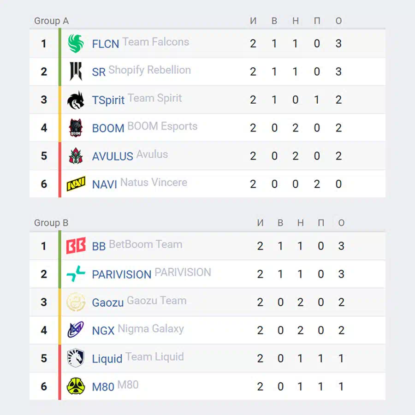Click the M80 yellow-green logo
Image resolution: width=415 pixels, height=415 pixels.
(76, 386)
